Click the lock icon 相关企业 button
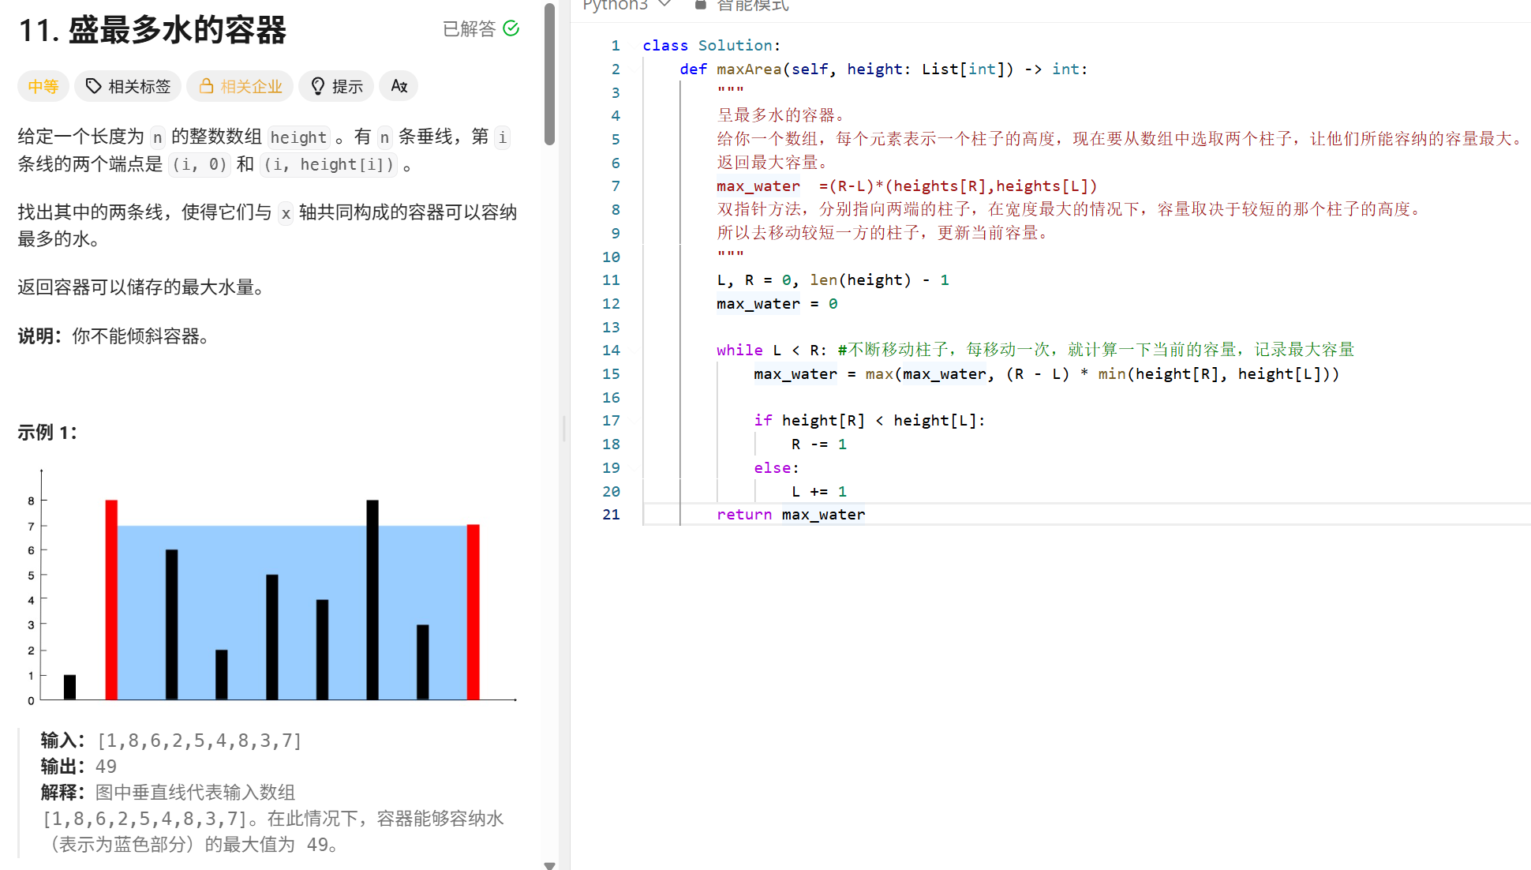 click(x=240, y=86)
